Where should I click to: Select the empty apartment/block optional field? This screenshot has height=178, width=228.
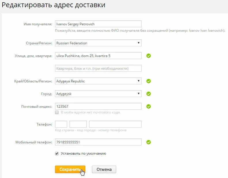click(x=98, y=69)
